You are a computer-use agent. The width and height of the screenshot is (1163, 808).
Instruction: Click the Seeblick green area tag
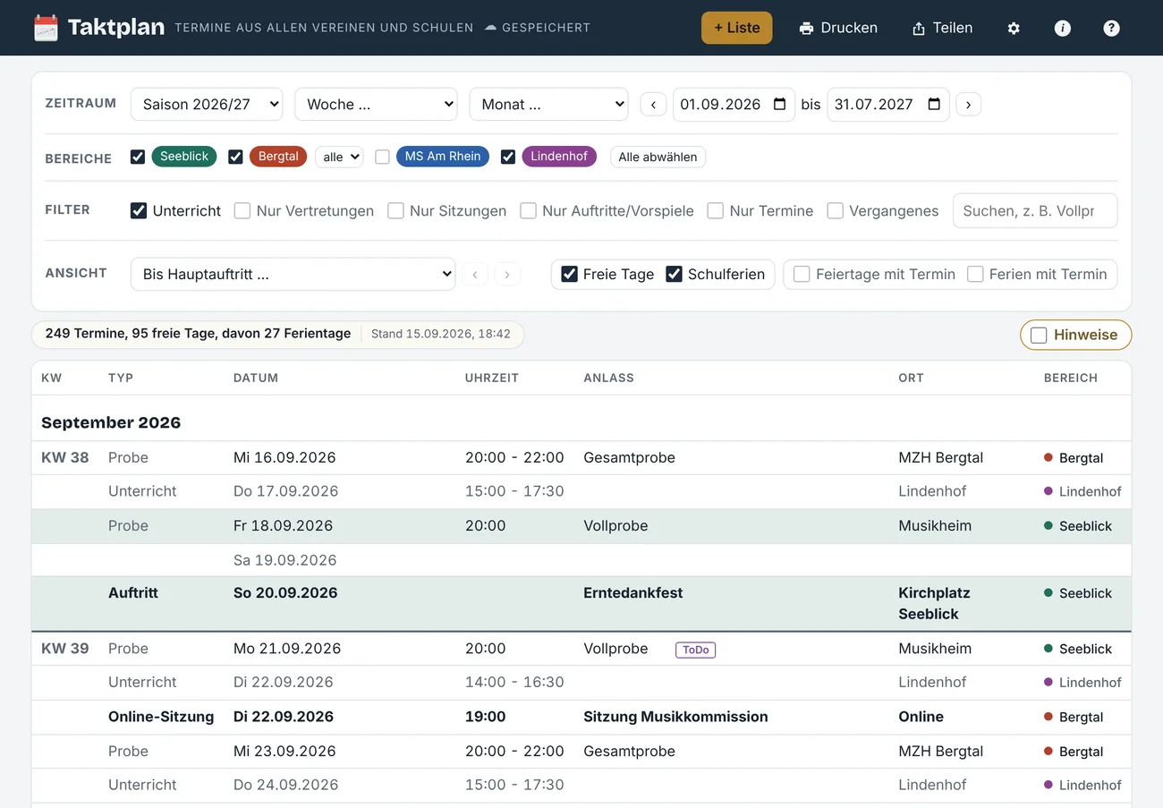(x=184, y=157)
